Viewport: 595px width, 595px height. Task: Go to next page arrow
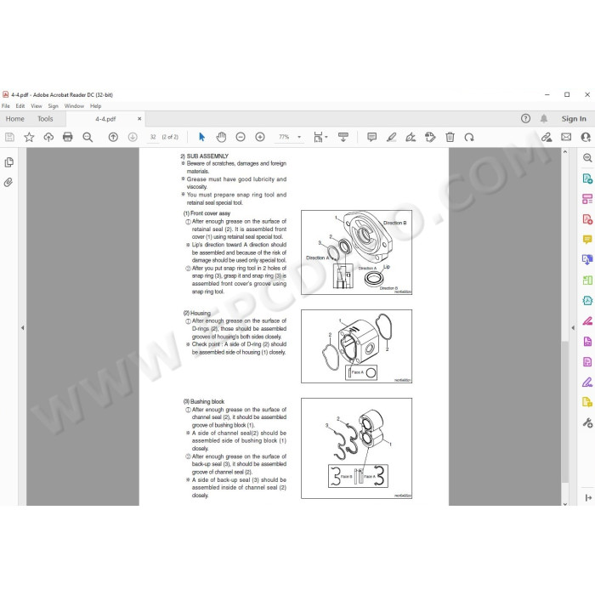click(133, 137)
